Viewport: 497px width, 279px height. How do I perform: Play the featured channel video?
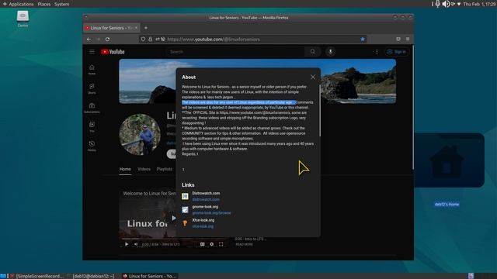tap(127, 244)
